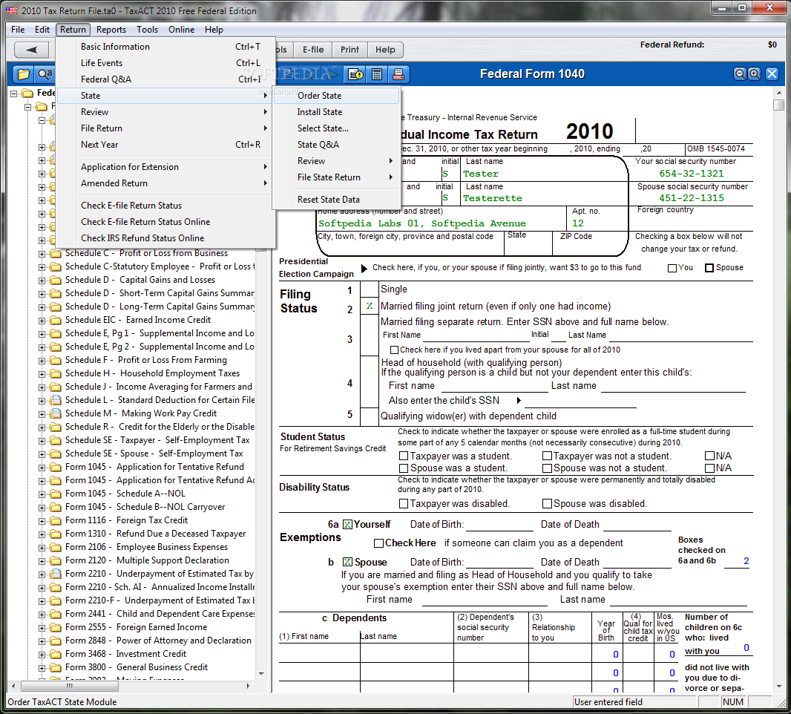Click the folder icon beside Form 2848

click(56, 641)
